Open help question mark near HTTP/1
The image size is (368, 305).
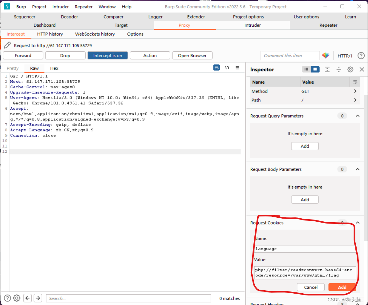(361, 56)
